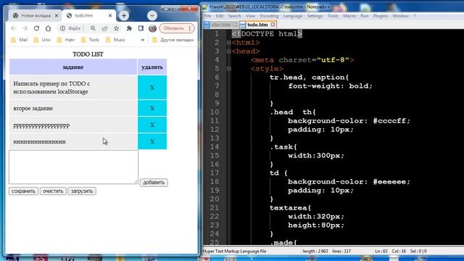This screenshot has height=261, width=464.
Task: Open Notepad++ Window menu
Action: [400, 16]
